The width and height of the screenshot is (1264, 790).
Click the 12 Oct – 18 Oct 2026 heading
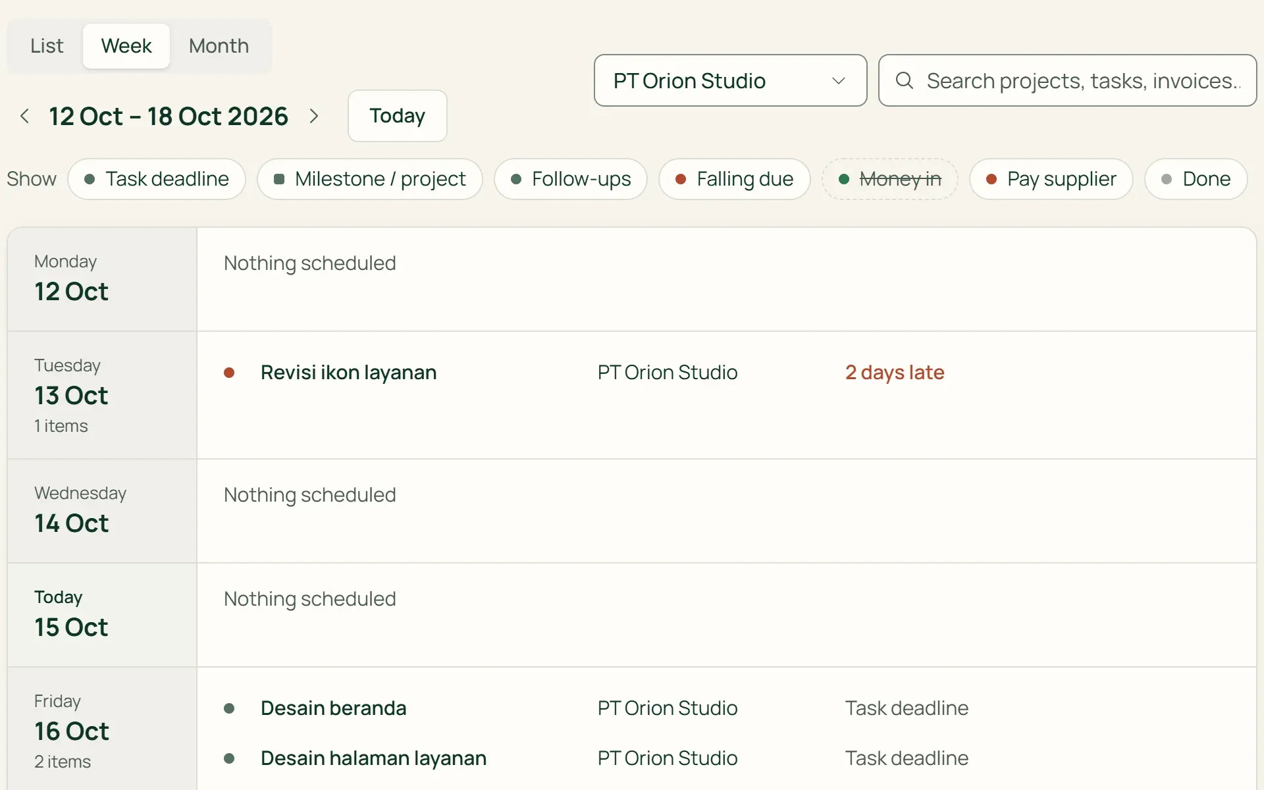pyautogui.click(x=169, y=117)
